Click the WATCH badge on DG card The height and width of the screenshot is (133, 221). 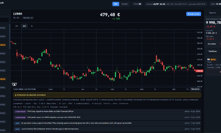213,60
